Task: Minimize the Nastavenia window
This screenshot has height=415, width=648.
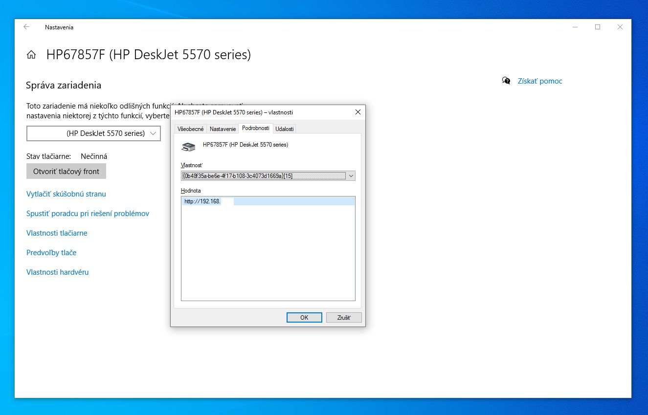Action: 575,27
